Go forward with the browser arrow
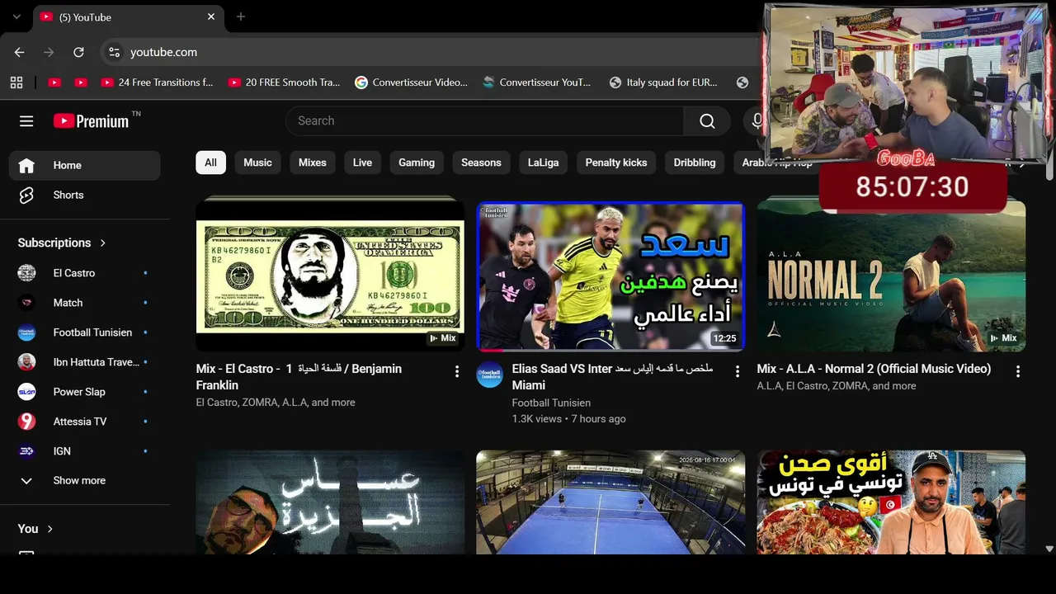The image size is (1056, 594). pos(49,52)
